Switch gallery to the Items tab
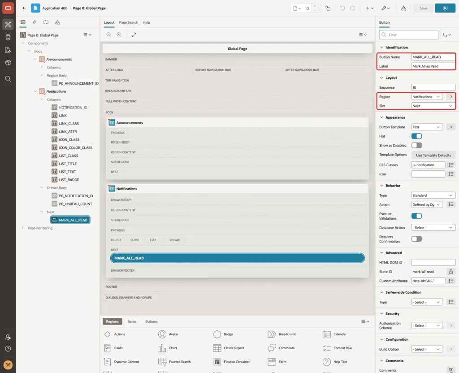459x373 pixels. (x=132, y=321)
